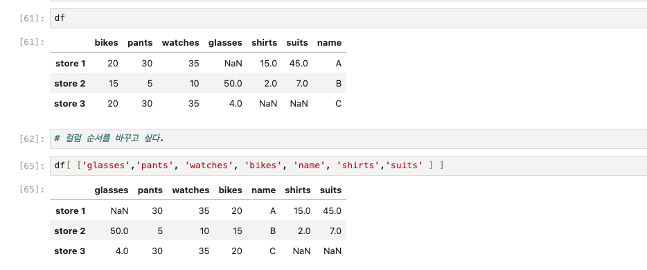
Task: Click the code cell that reorders df columns
Action: point(348,165)
